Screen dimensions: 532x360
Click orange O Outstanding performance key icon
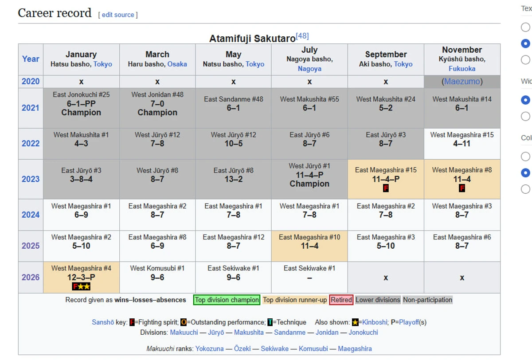(x=183, y=322)
